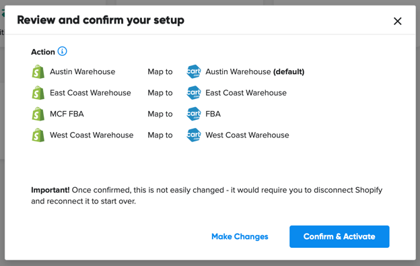Click the Cart.com FBA location text
This screenshot has height=266, width=420.
[x=213, y=114]
